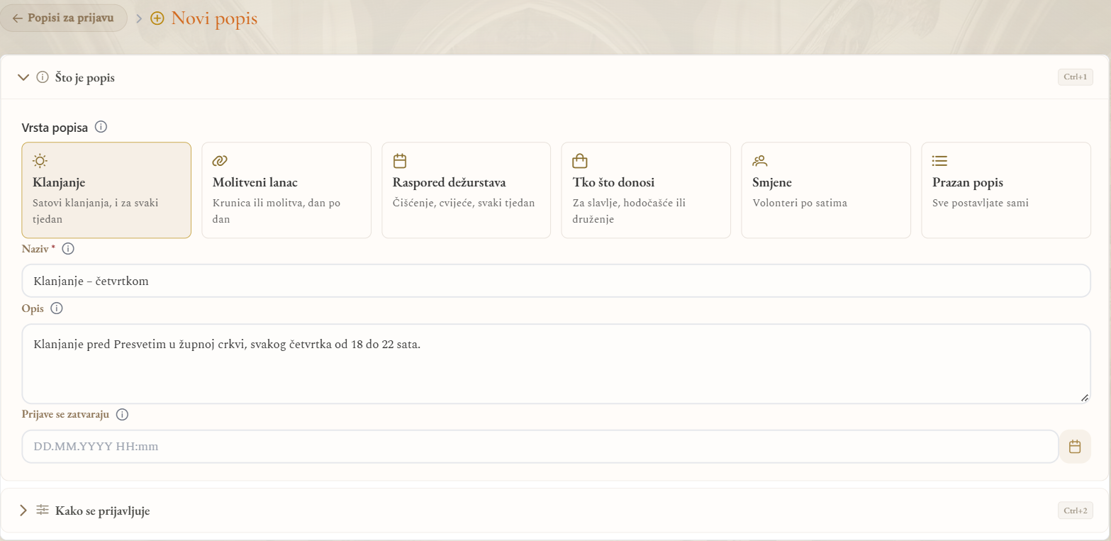The height and width of the screenshot is (541, 1111).
Task: Choose the Raspored dežurstava type card
Action: (x=467, y=190)
